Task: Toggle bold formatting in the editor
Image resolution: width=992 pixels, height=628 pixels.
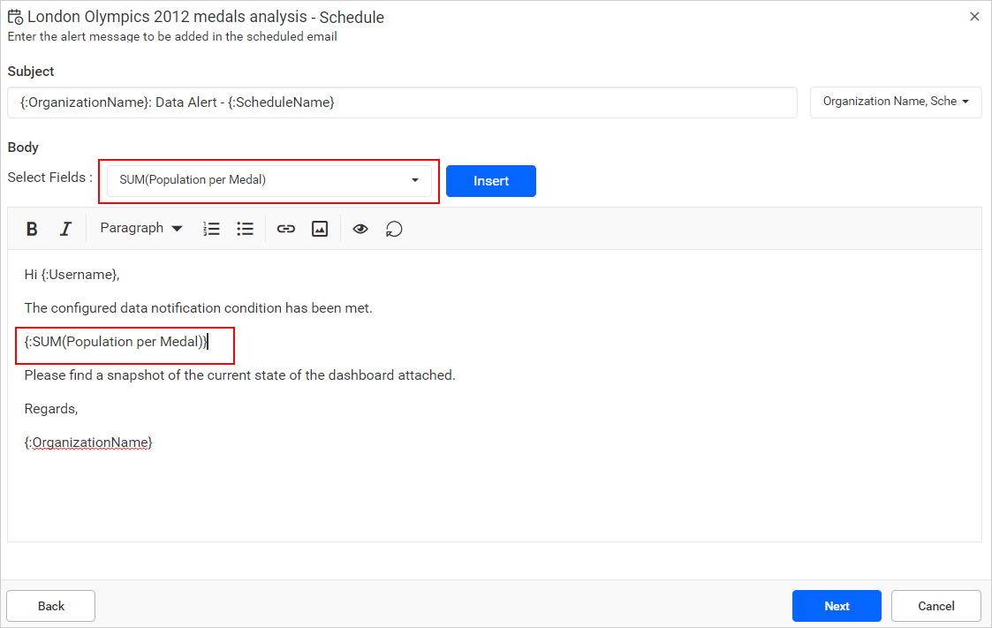Action: tap(32, 228)
